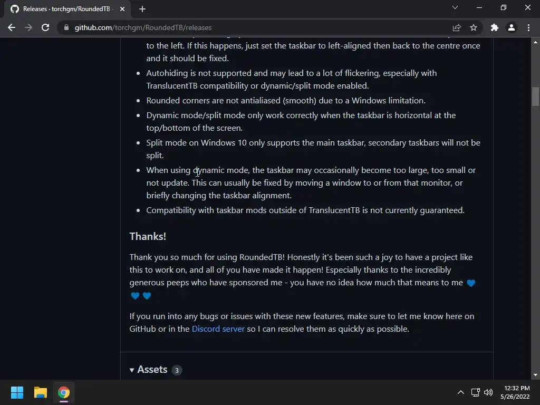540x405 pixels.
Task: Click the padlock site info icon
Action: coord(66,27)
